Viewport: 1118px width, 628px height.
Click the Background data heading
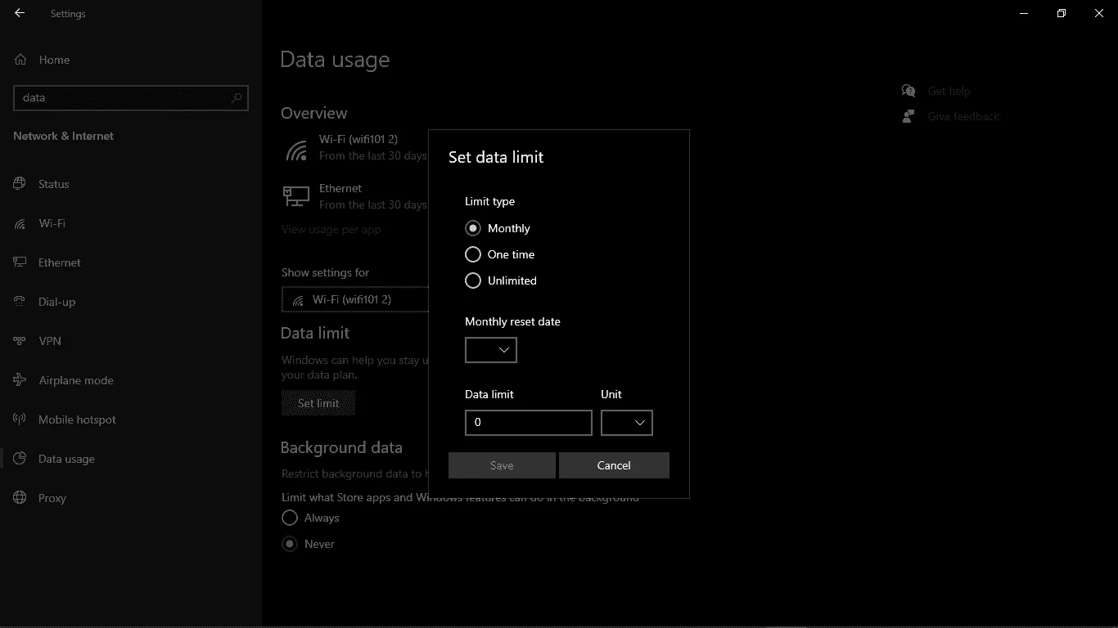(341, 447)
